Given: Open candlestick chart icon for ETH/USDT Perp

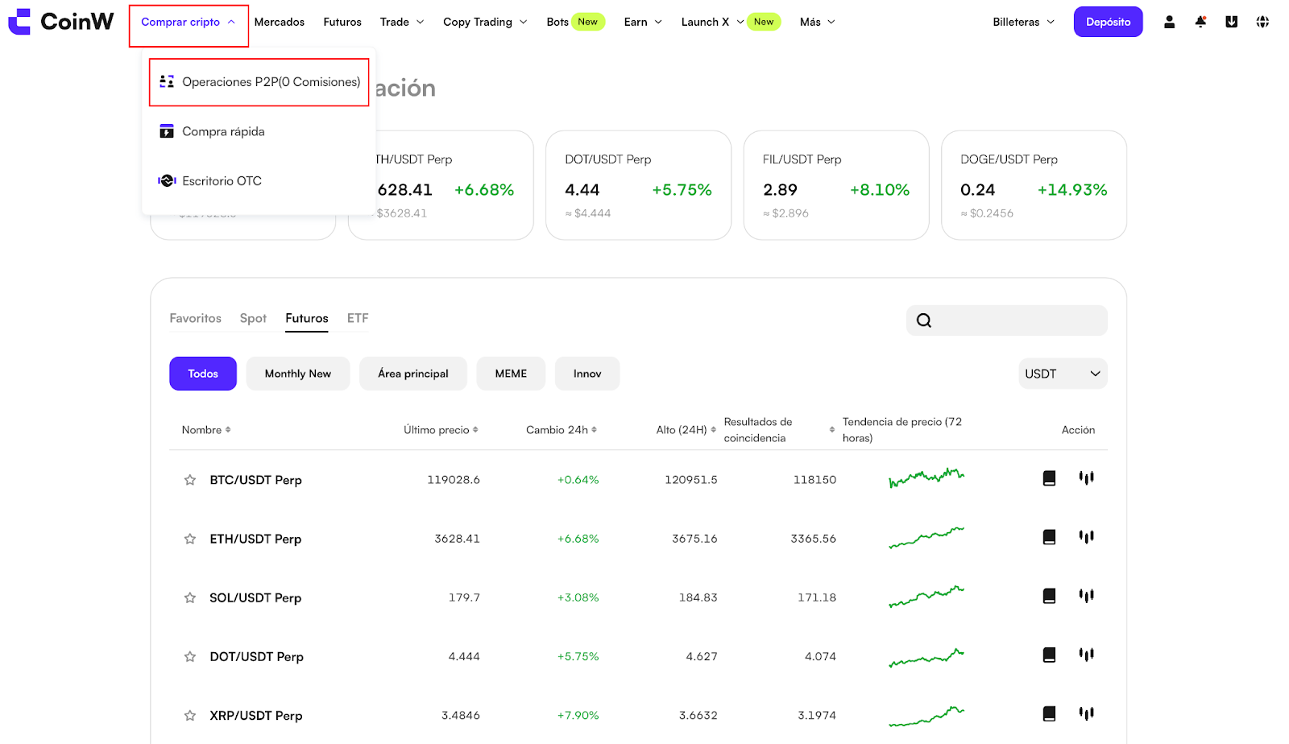Looking at the screenshot, I should pos(1087,537).
